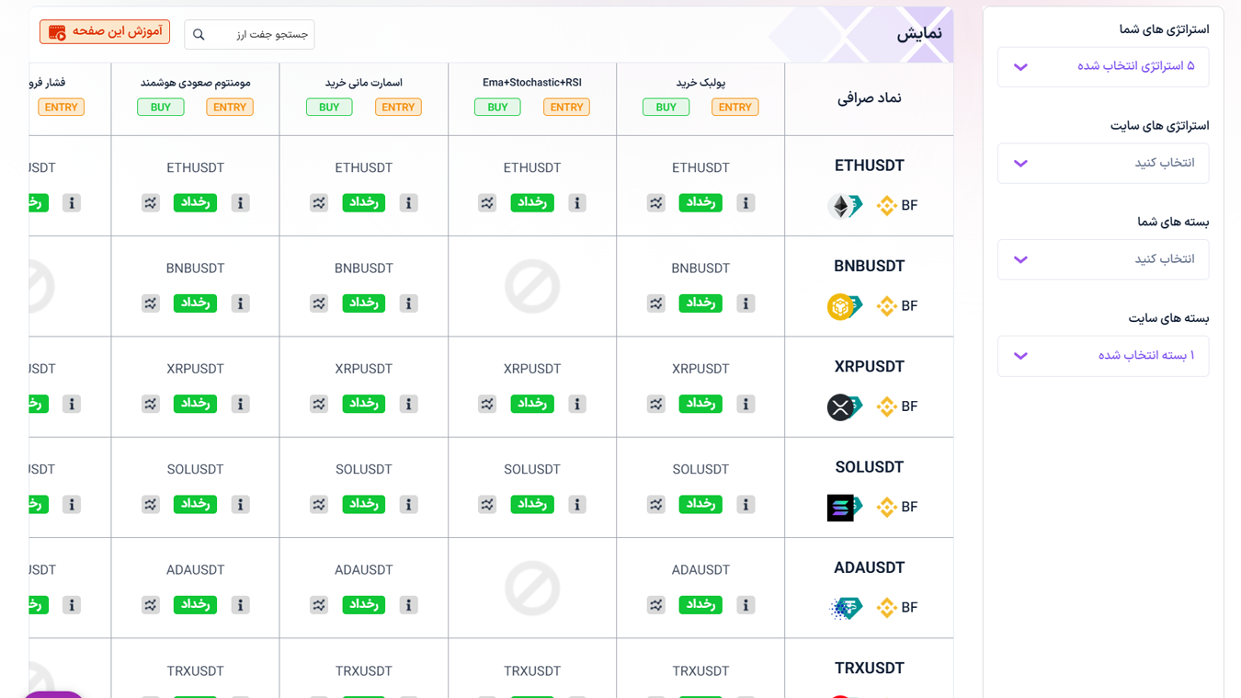This screenshot has width=1241, height=698.
Task: Toggle ENTRY filter under Pullback Buy column
Action: [734, 108]
